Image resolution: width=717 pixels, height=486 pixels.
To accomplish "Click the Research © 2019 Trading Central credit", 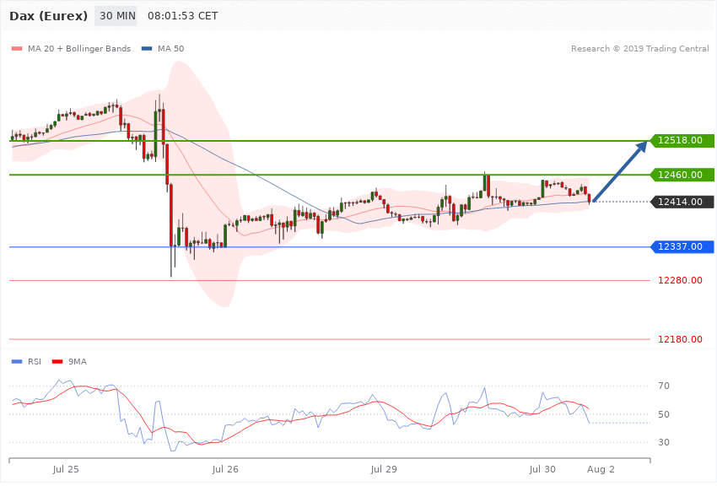I will (x=639, y=48).
